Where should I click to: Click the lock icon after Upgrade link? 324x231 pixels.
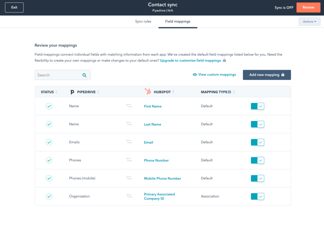tap(224, 61)
